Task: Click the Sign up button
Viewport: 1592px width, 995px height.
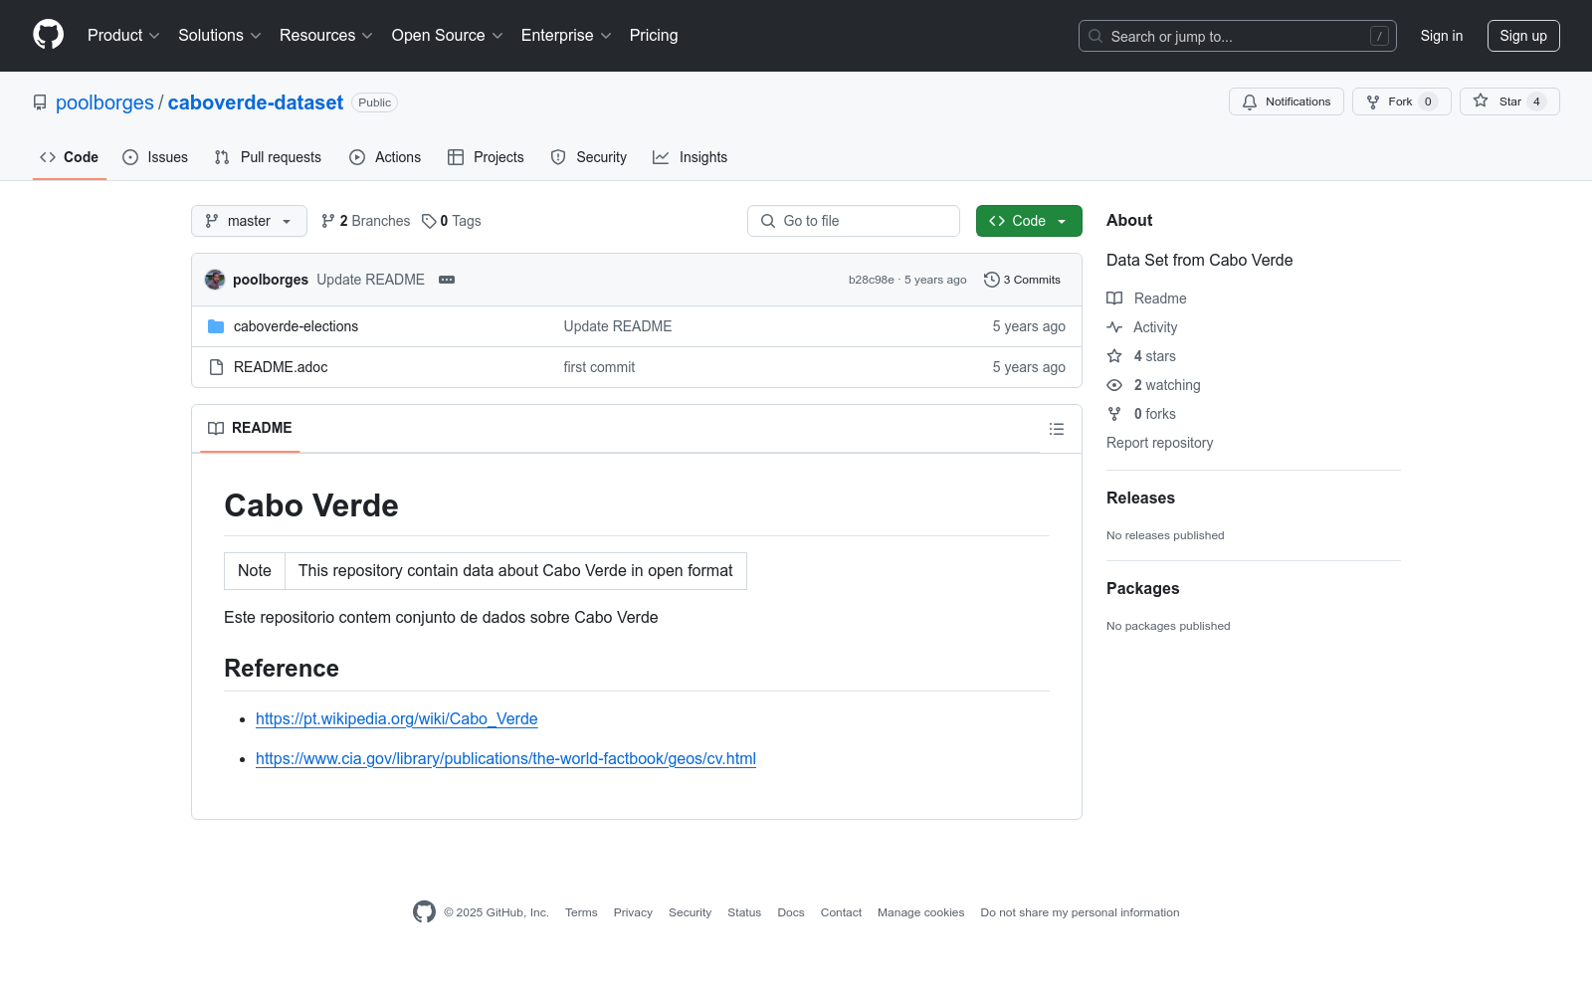Action: click(x=1523, y=36)
